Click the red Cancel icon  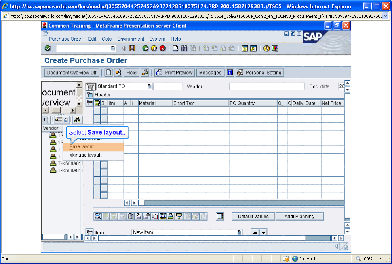163,48
